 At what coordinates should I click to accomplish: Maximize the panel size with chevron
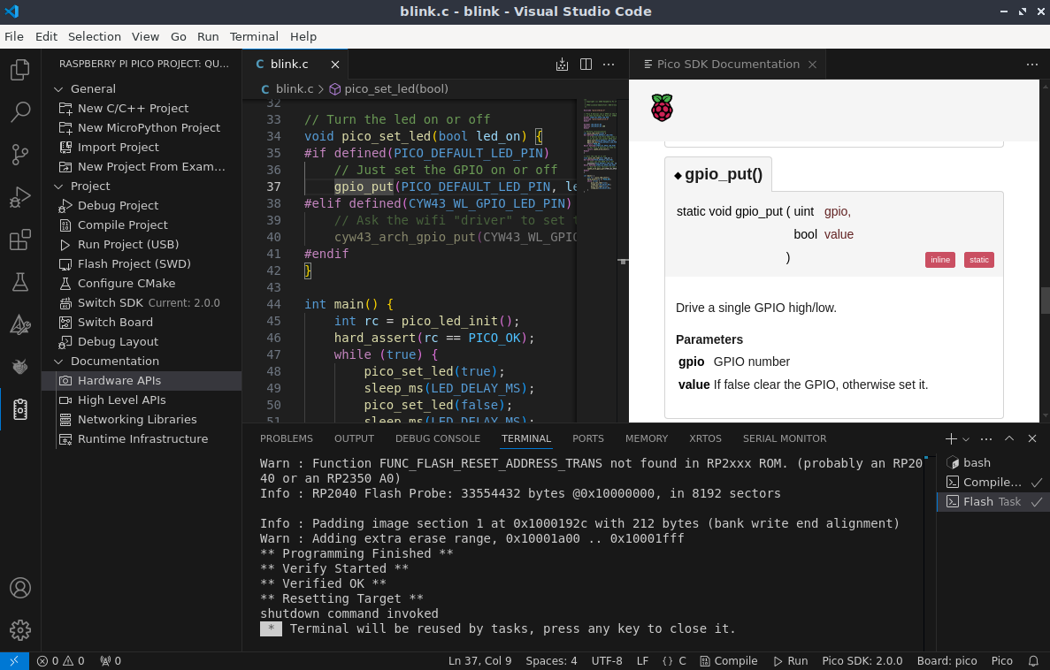1009,438
